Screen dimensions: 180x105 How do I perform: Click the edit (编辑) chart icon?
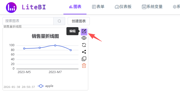(84, 32)
